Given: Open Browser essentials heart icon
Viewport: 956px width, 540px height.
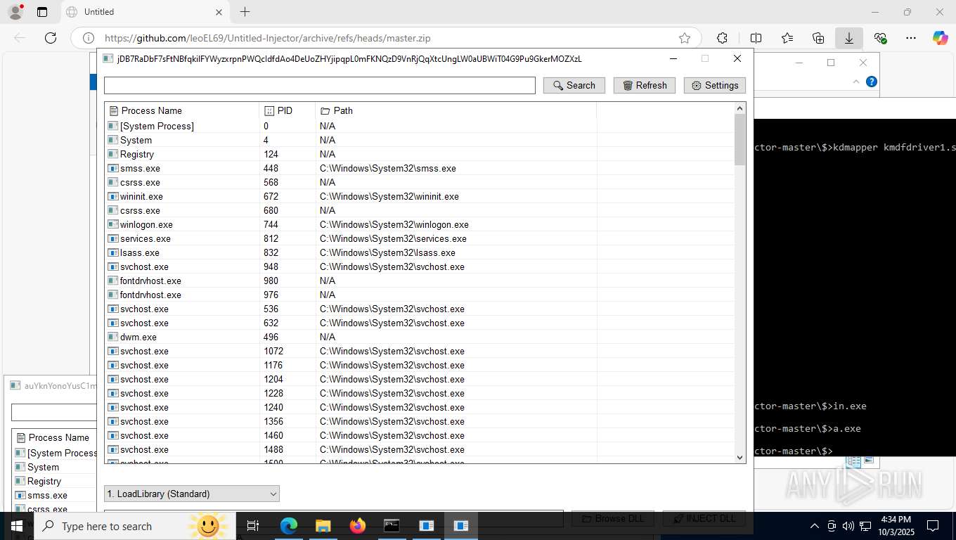Looking at the screenshot, I should [x=880, y=38].
